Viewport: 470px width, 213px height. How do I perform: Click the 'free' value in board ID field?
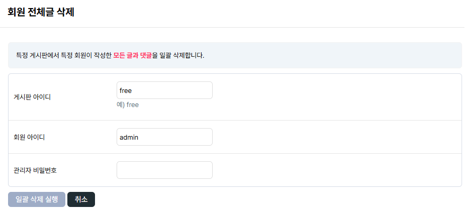coord(125,90)
